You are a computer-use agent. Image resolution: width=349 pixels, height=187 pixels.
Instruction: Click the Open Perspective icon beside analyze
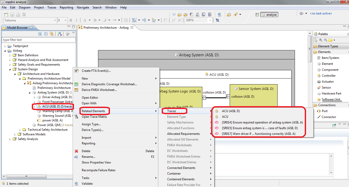(x=257, y=15)
